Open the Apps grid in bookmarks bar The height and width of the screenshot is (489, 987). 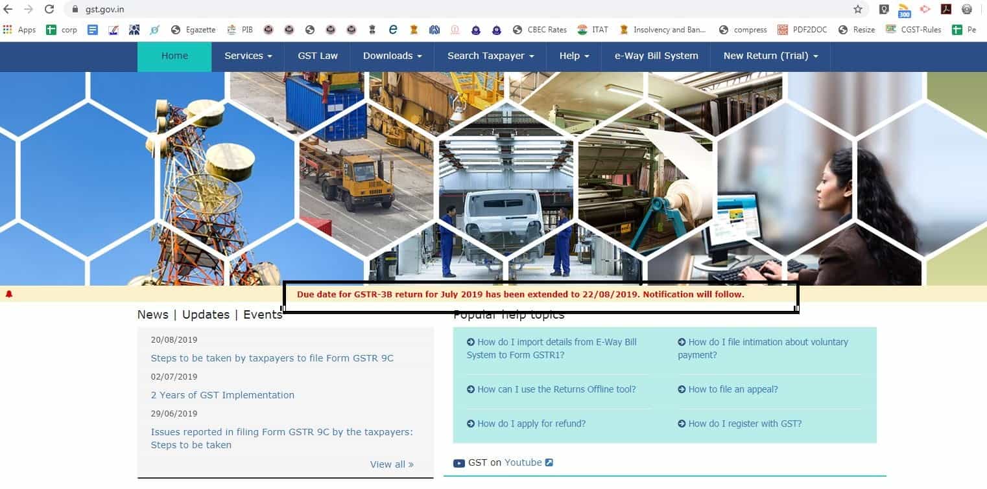point(19,30)
